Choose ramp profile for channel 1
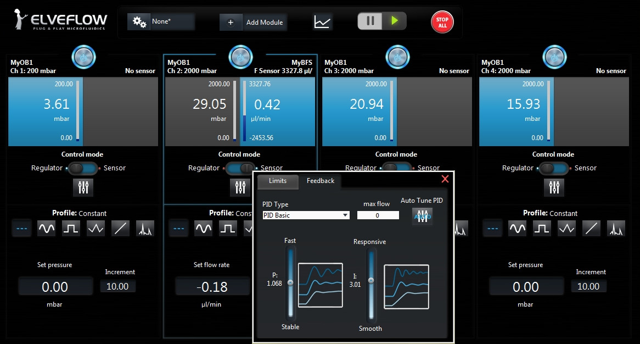The width and height of the screenshot is (640, 344). [120, 228]
